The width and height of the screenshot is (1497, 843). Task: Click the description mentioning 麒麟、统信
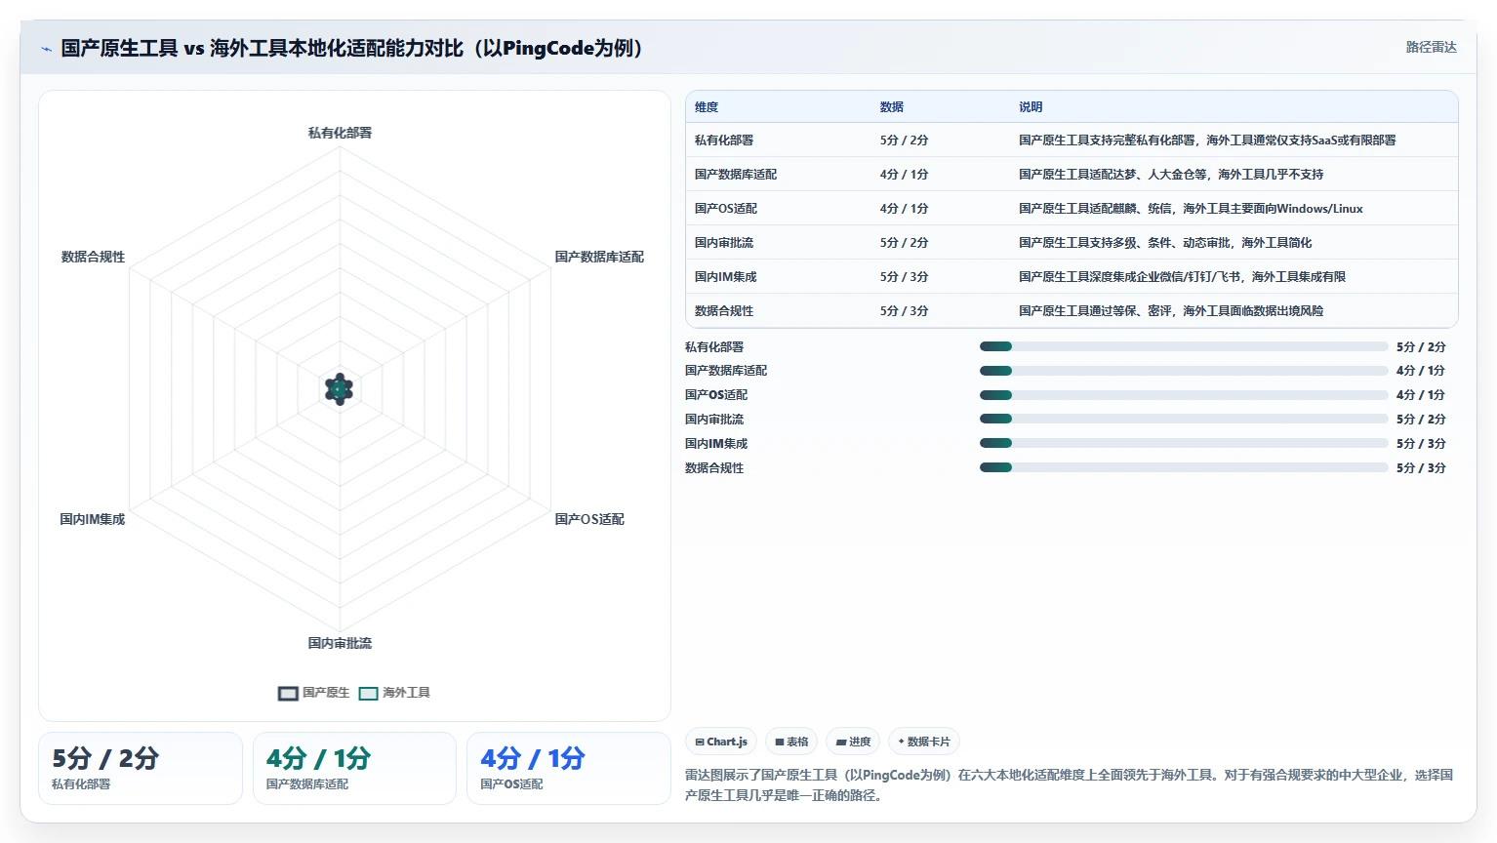1191,209
